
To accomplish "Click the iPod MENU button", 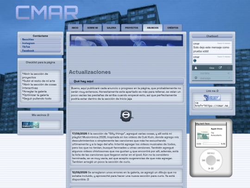I will point(211,153).
